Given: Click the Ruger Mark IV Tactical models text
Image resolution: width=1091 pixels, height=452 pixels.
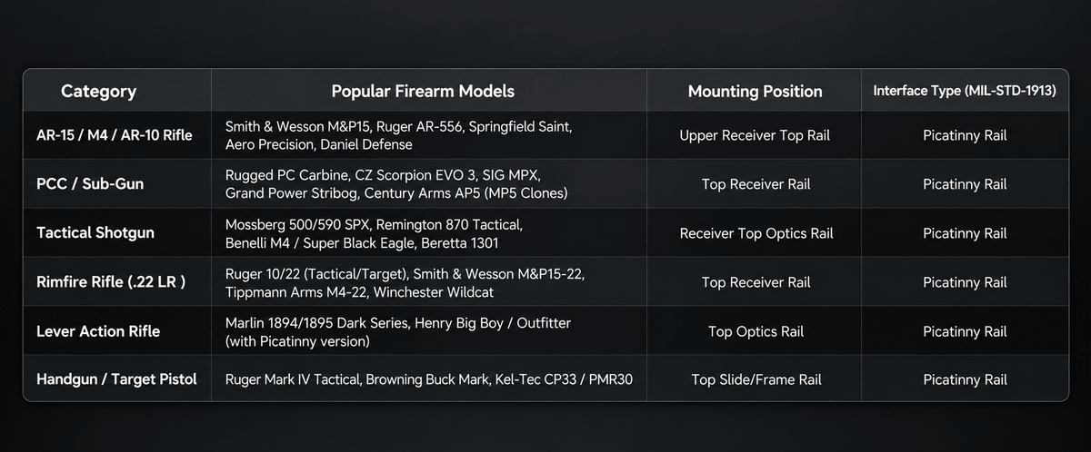Looking at the screenshot, I should click(429, 379).
